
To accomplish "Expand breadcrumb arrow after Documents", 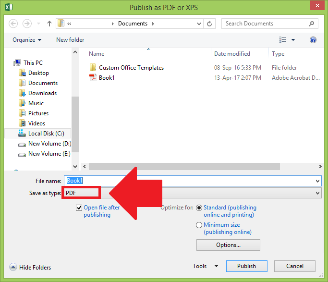I will (x=153, y=24).
